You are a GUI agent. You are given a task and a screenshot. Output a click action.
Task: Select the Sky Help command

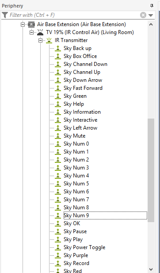[x=74, y=104]
